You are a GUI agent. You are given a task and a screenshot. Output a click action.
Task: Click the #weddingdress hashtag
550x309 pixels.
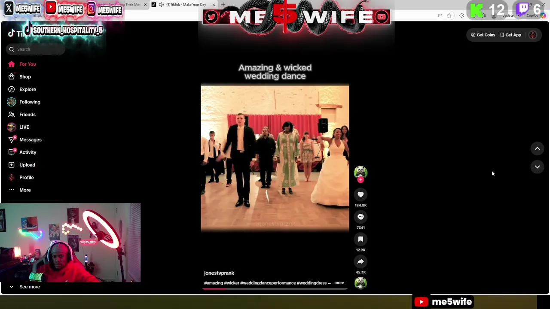[312, 283]
